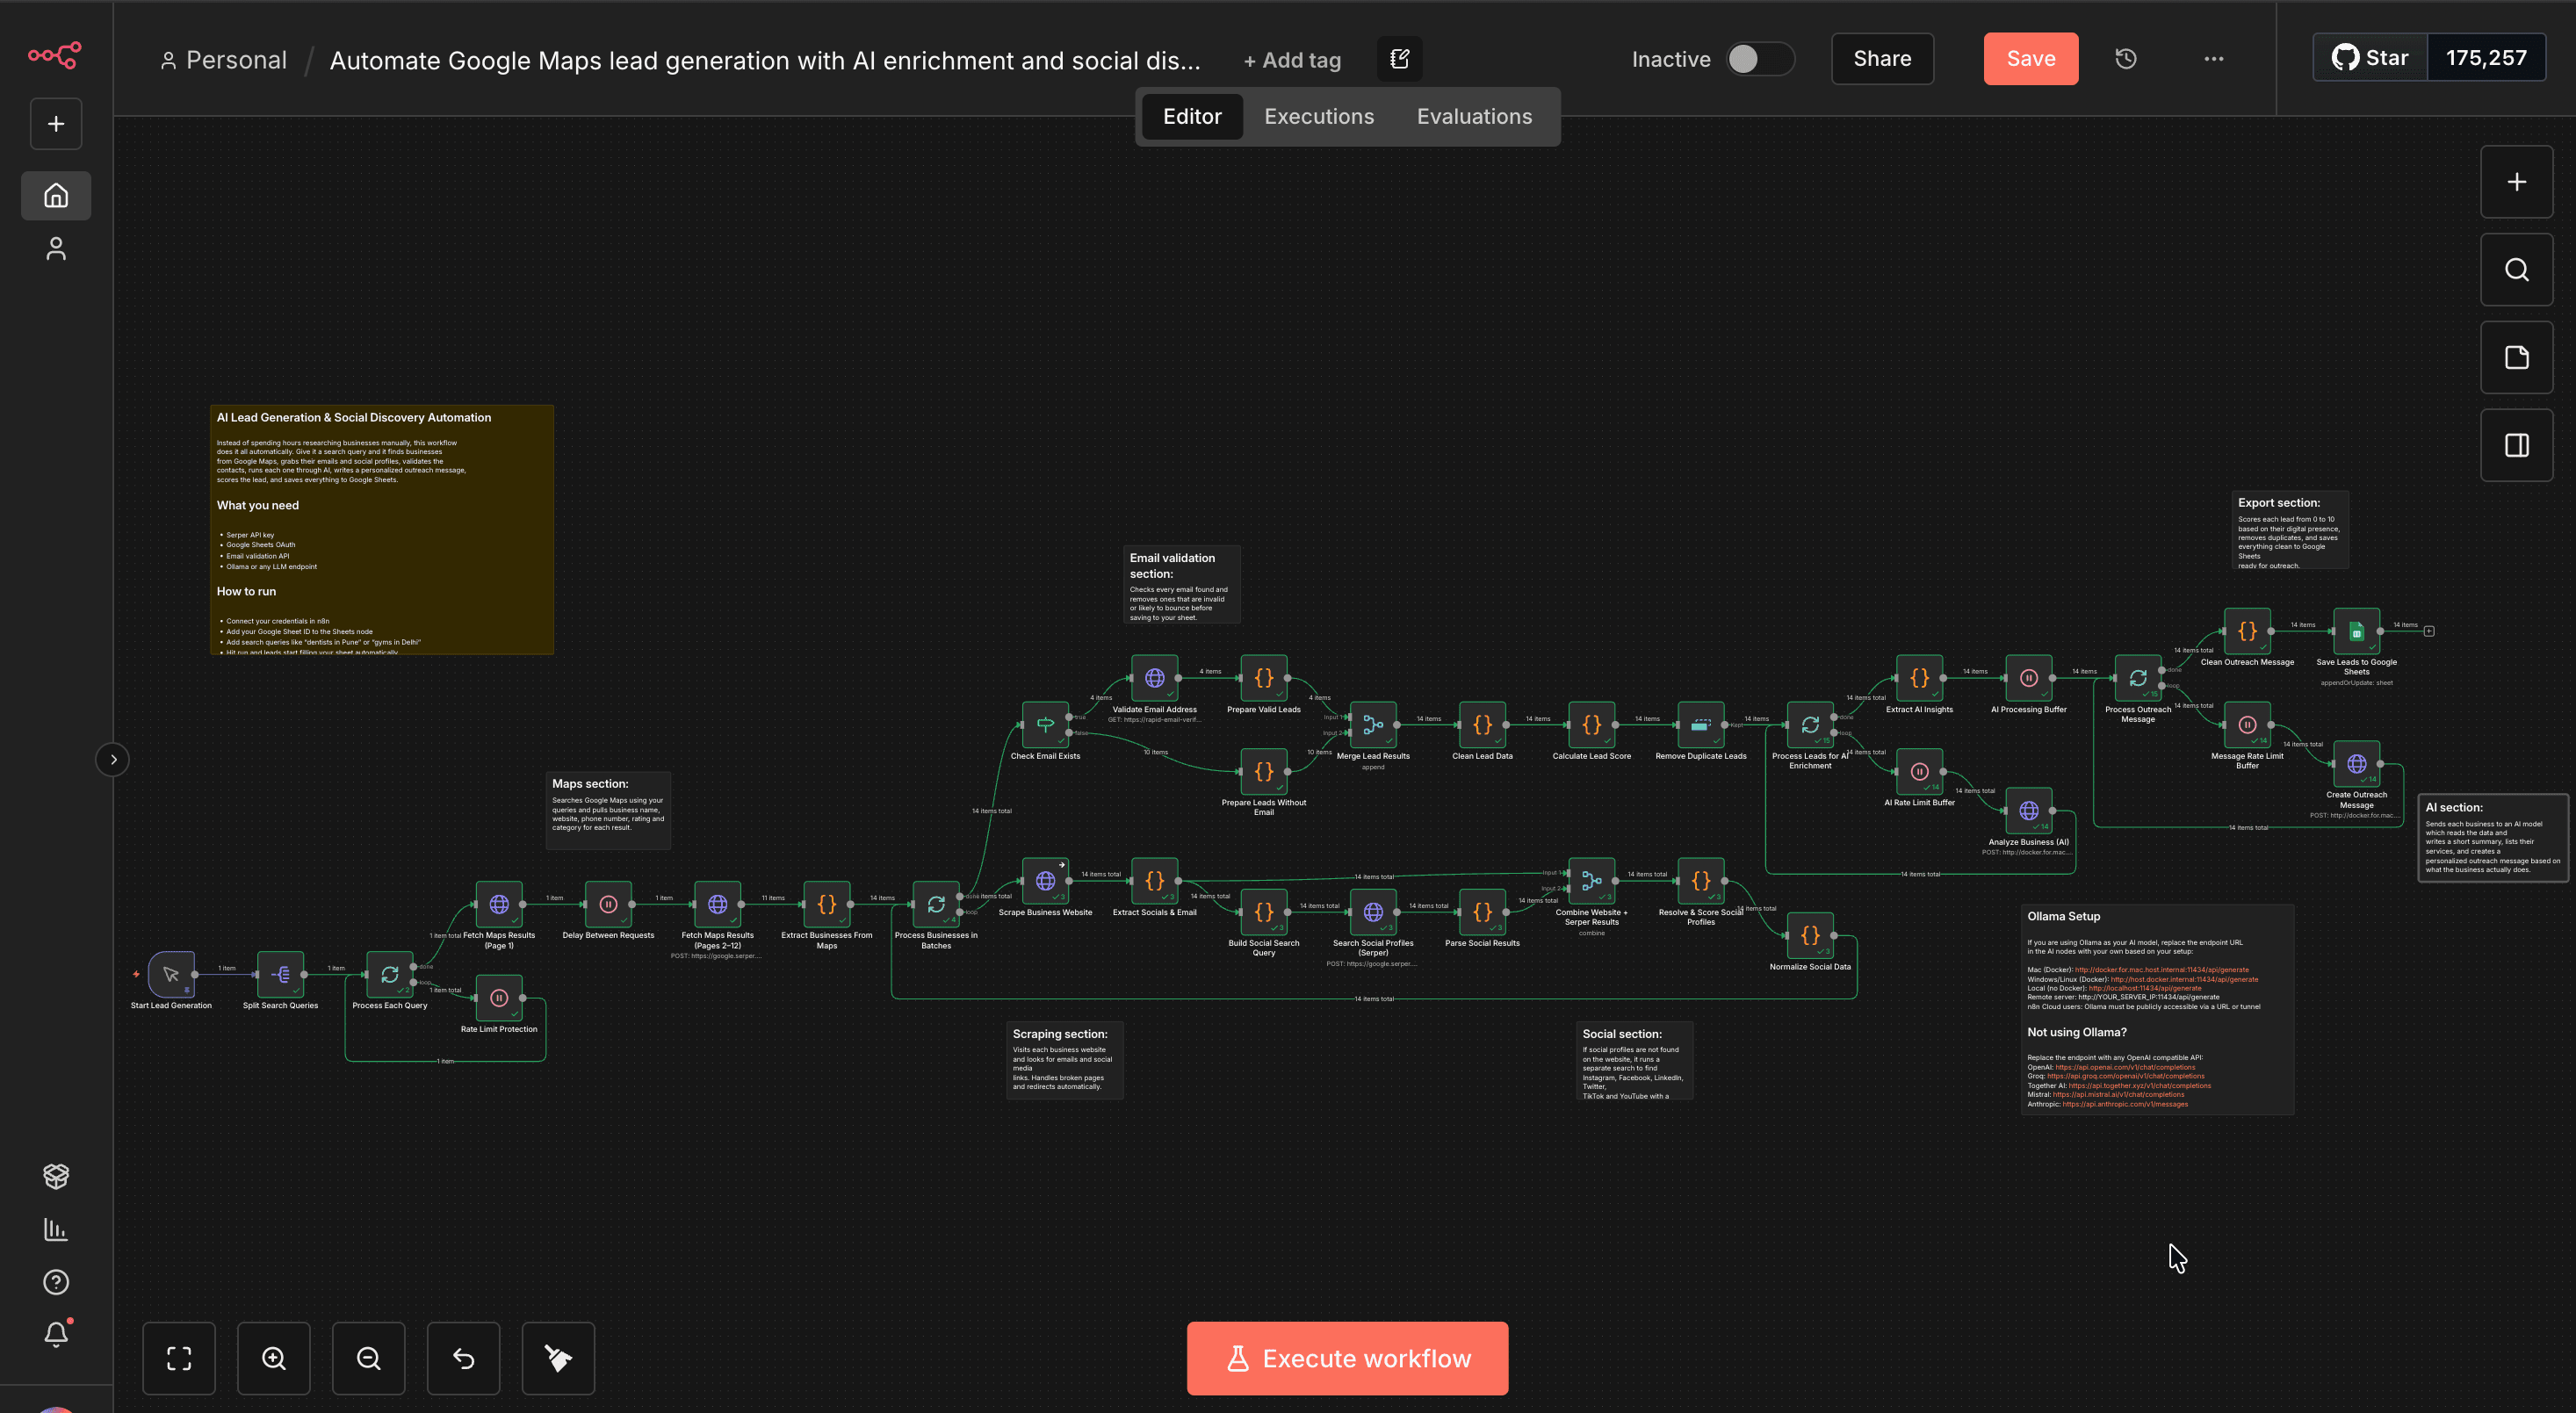Viewport: 2576px width, 1413px height.
Task: Open the canvas search magnifier button
Action: pos(2516,270)
